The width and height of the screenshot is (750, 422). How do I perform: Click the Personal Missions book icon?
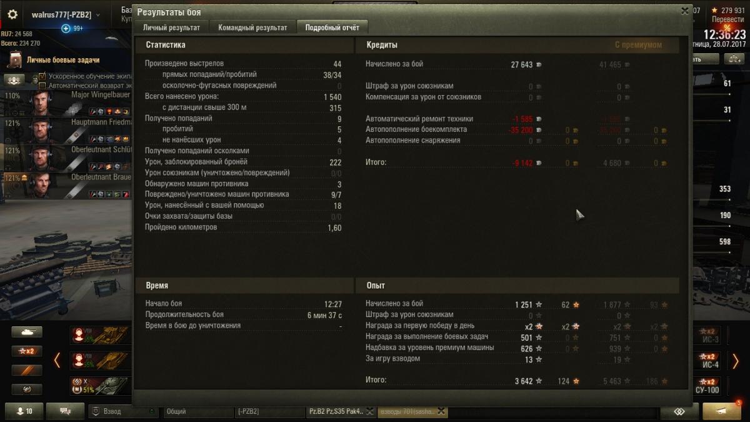[x=15, y=59]
